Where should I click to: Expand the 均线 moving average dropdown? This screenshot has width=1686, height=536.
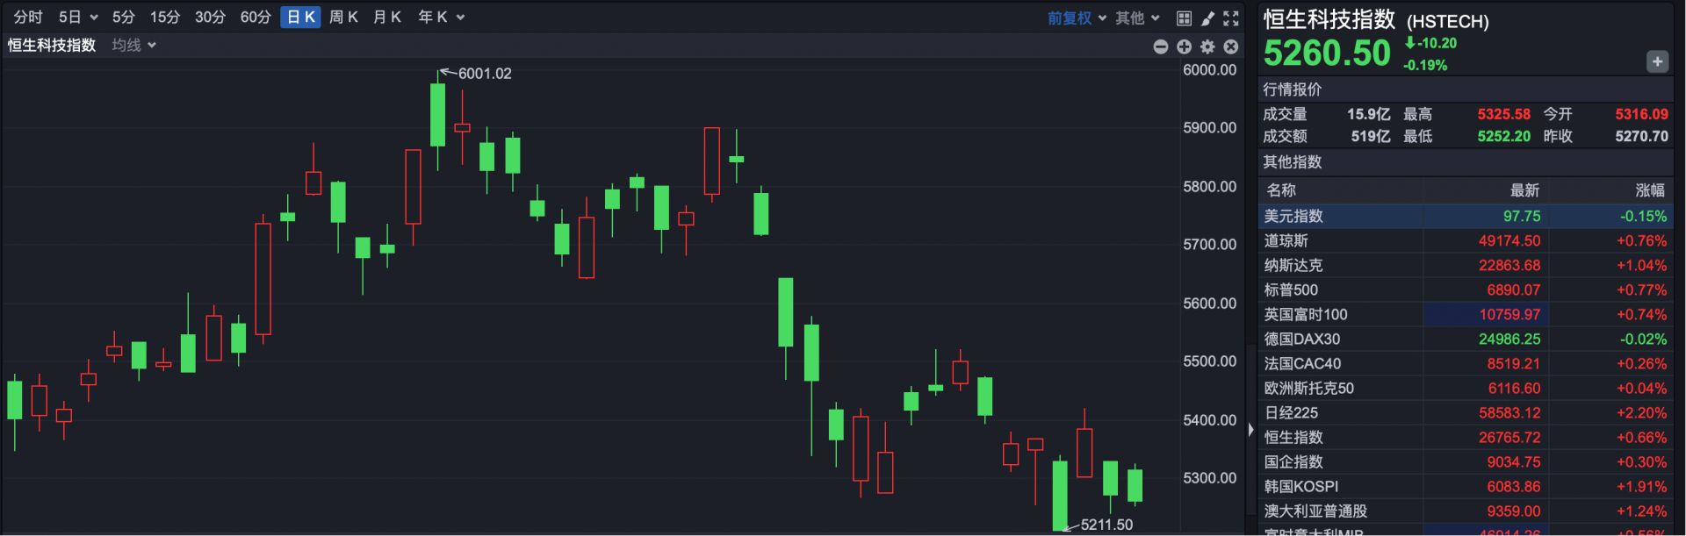(133, 45)
